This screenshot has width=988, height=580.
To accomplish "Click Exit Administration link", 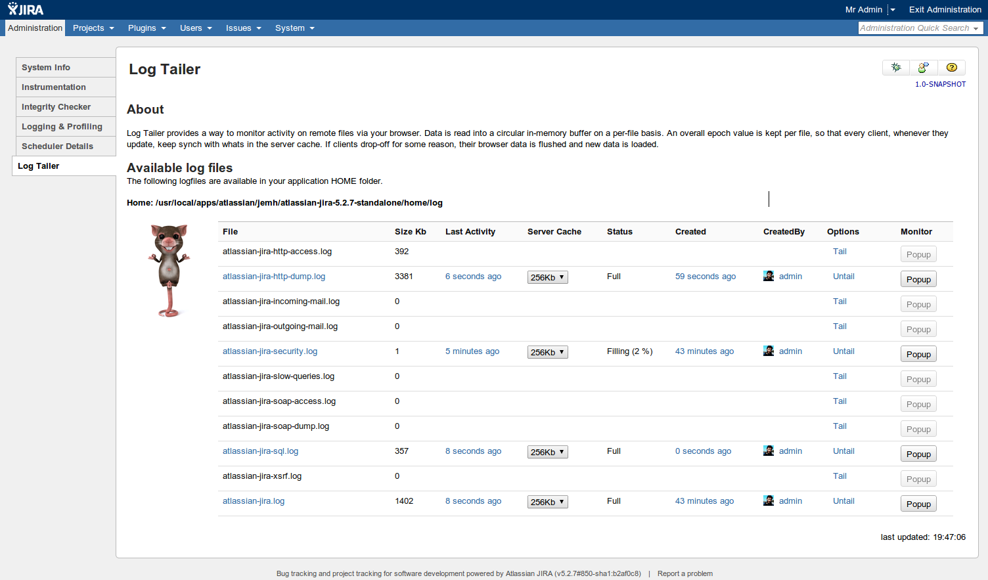I will [945, 9].
